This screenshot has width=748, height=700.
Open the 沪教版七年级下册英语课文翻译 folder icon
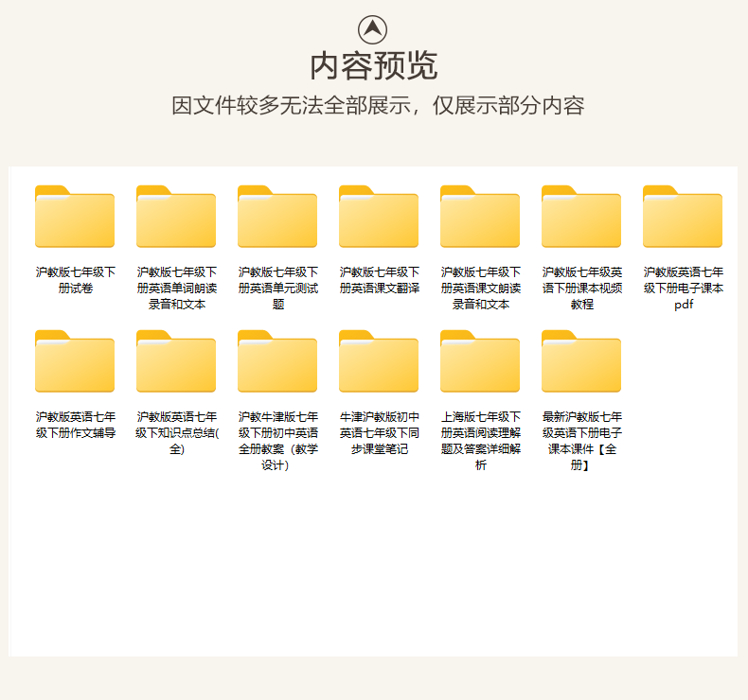[379, 217]
